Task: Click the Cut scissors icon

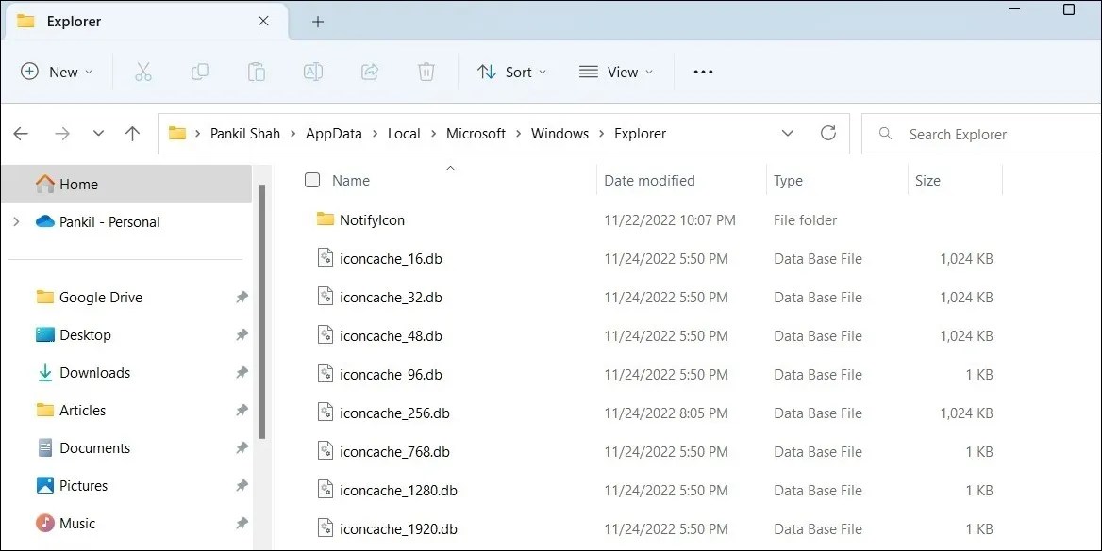Action: coord(143,72)
